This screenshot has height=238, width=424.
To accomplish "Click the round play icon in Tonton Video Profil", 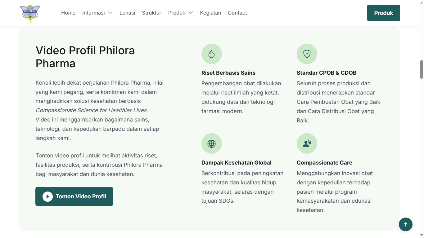I will 47,196.
